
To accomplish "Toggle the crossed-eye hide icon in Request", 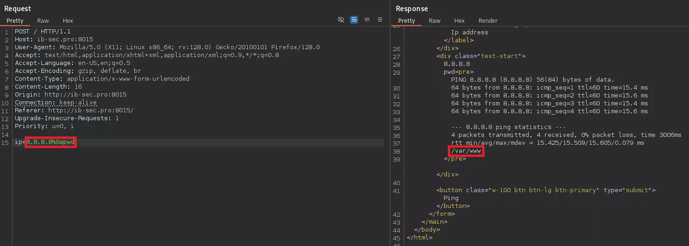I will [341, 20].
